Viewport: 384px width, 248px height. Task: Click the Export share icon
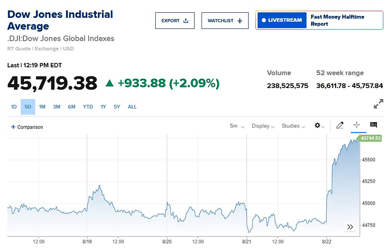[186, 21]
